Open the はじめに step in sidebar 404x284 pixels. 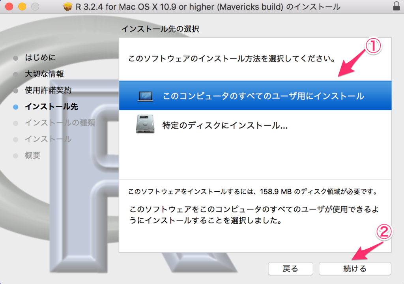click(40, 58)
